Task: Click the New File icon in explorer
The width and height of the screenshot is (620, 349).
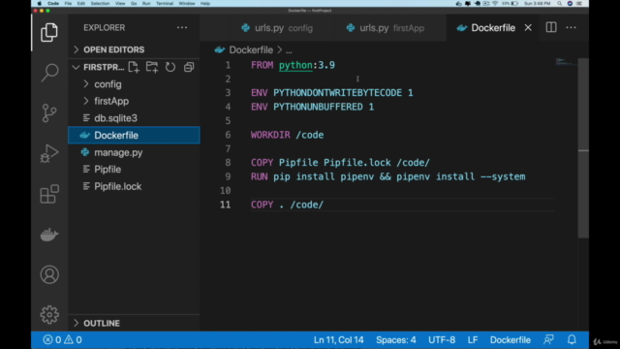Action: click(134, 67)
